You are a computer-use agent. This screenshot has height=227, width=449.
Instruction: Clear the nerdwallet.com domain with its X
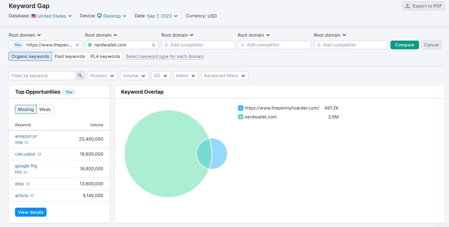154,45
